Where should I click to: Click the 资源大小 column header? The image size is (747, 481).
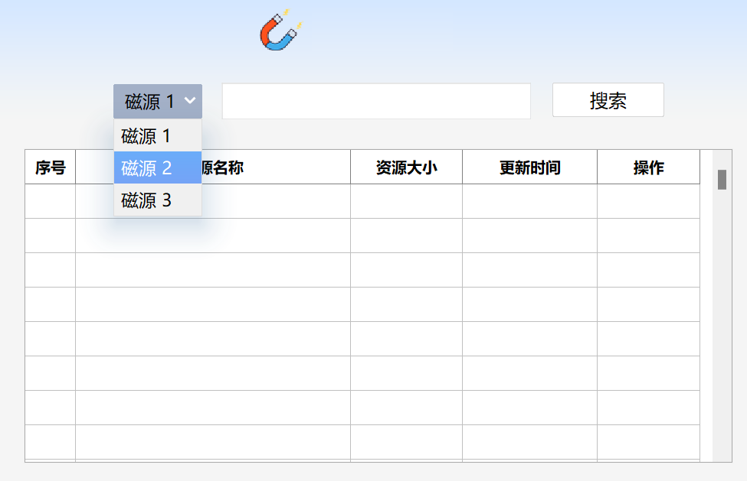406,167
